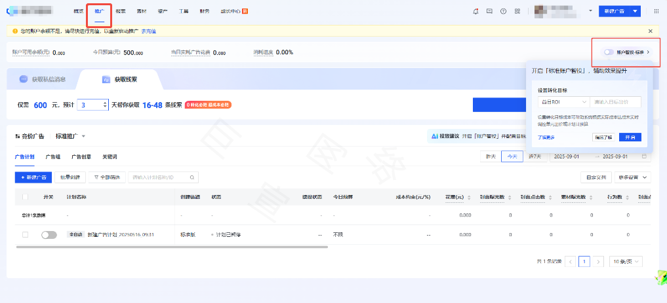Click the blue 开启 button in popup
Screen dimensions: 667x303
630,137
